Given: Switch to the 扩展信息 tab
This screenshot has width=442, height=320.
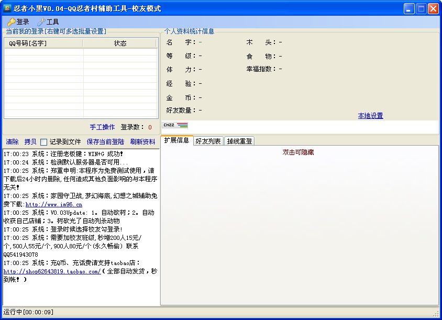Looking at the screenshot, I should coord(176,140).
